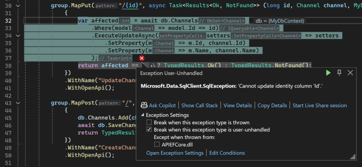Enable Break when this exception type is thrown
The image size is (362, 167).
tap(149, 122)
